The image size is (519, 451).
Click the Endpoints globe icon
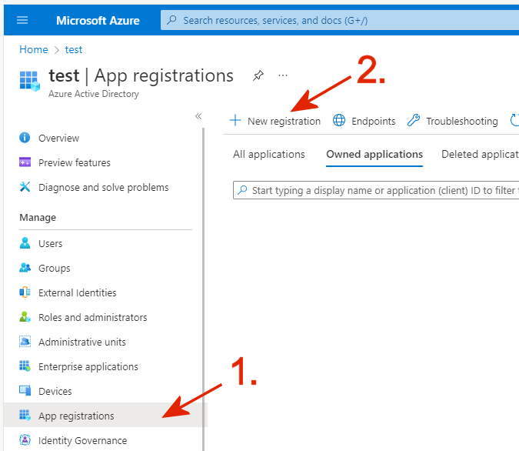339,120
